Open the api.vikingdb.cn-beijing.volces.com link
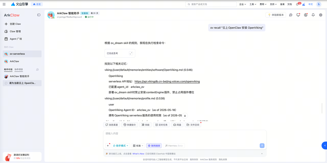This screenshot has width=327, height=163. (167, 82)
